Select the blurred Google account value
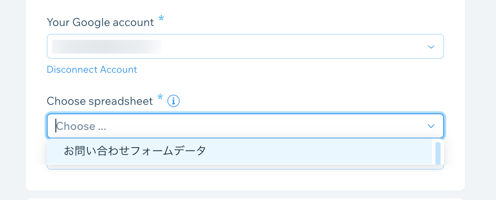This screenshot has width=496, height=200. pyautogui.click(x=106, y=46)
